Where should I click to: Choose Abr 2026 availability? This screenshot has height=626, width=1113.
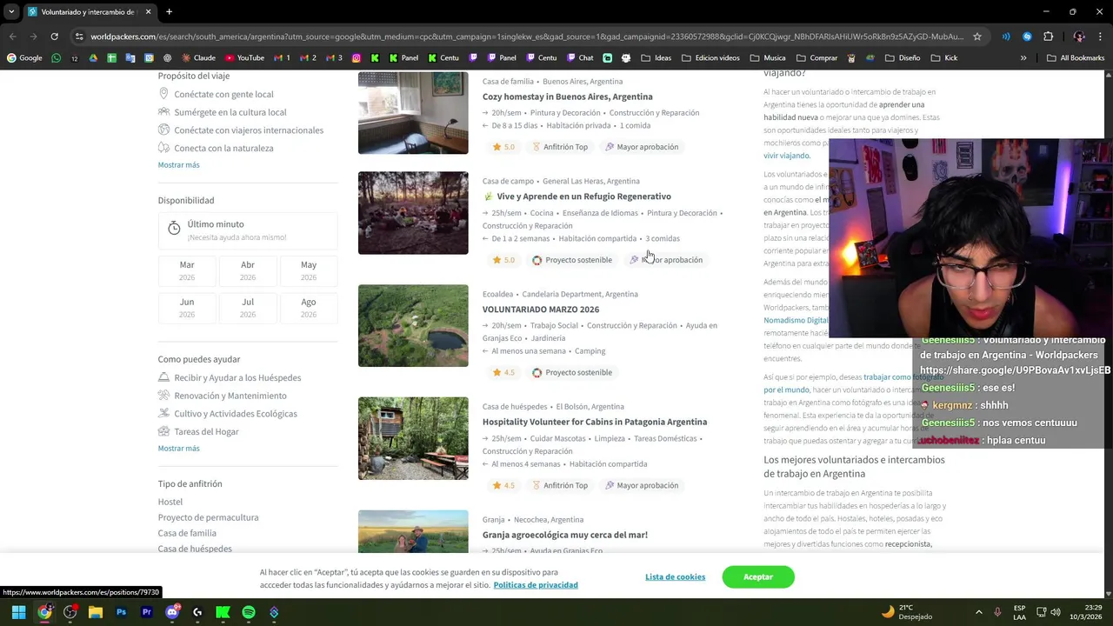coord(248,270)
